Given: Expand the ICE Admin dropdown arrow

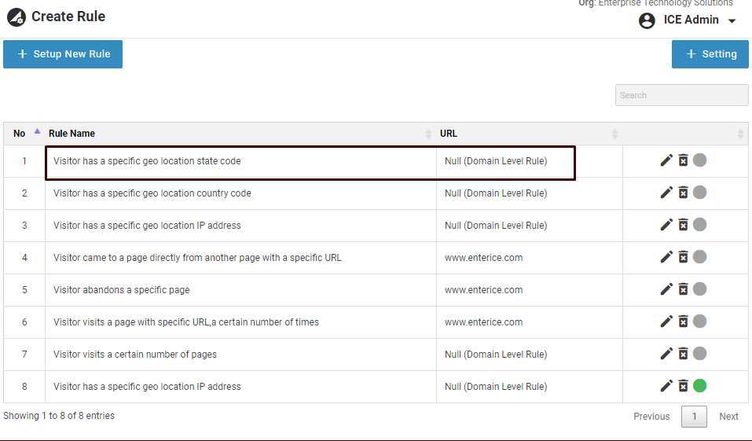Looking at the screenshot, I should point(732,21).
